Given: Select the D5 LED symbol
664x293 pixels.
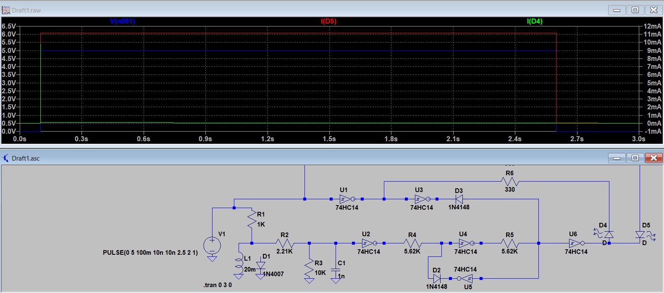Looking at the screenshot, I should (x=640, y=235).
